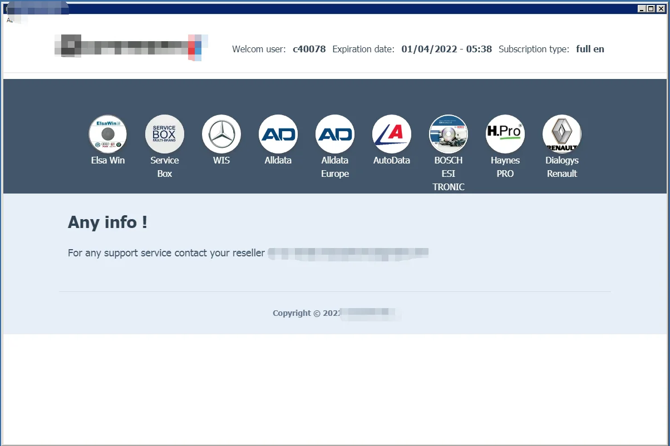
Task: Click the Any info ! heading
Action: click(107, 222)
